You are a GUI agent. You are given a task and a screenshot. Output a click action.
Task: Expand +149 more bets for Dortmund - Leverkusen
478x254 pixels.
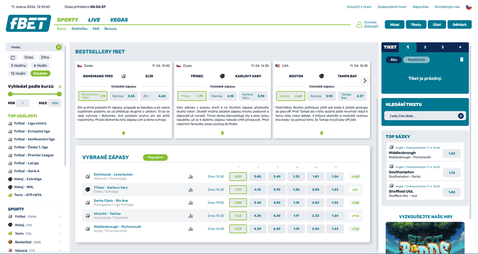tap(355, 176)
